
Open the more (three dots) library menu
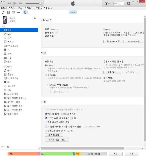[x=19, y=12]
